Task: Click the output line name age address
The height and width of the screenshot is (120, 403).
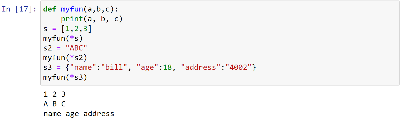Action: click(79, 114)
